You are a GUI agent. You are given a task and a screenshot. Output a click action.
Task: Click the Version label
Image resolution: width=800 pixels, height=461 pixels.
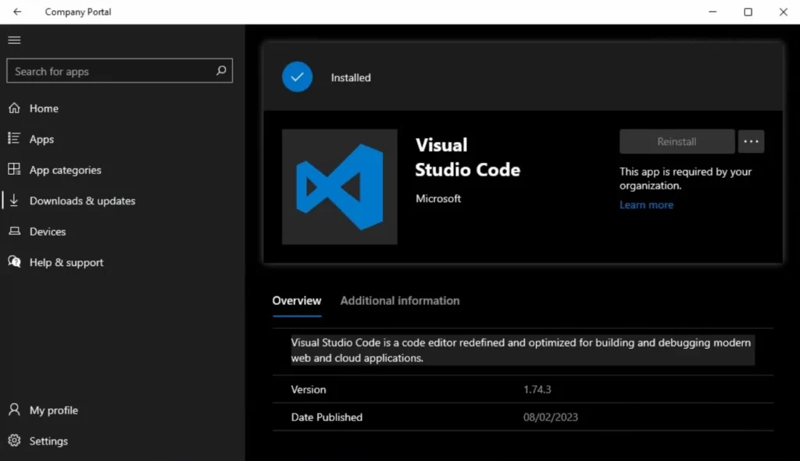pyautogui.click(x=309, y=390)
